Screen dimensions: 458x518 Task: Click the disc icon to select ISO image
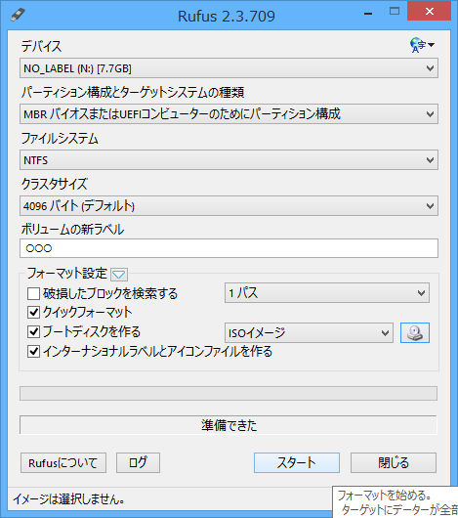415,332
